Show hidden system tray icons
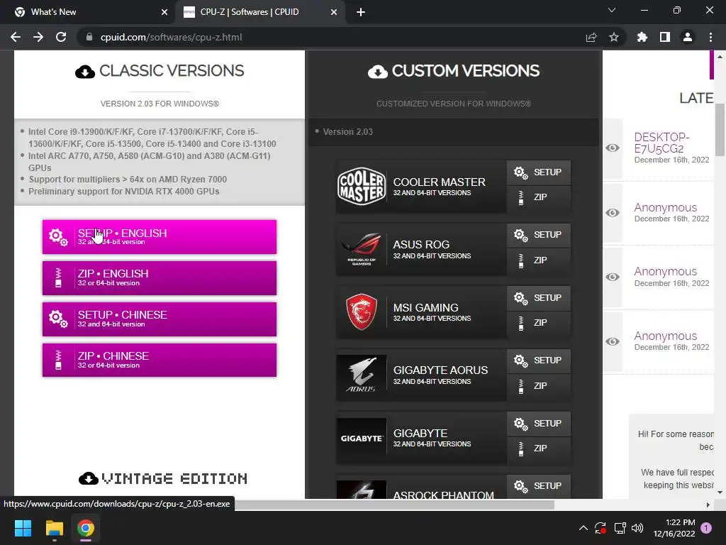 (583, 528)
